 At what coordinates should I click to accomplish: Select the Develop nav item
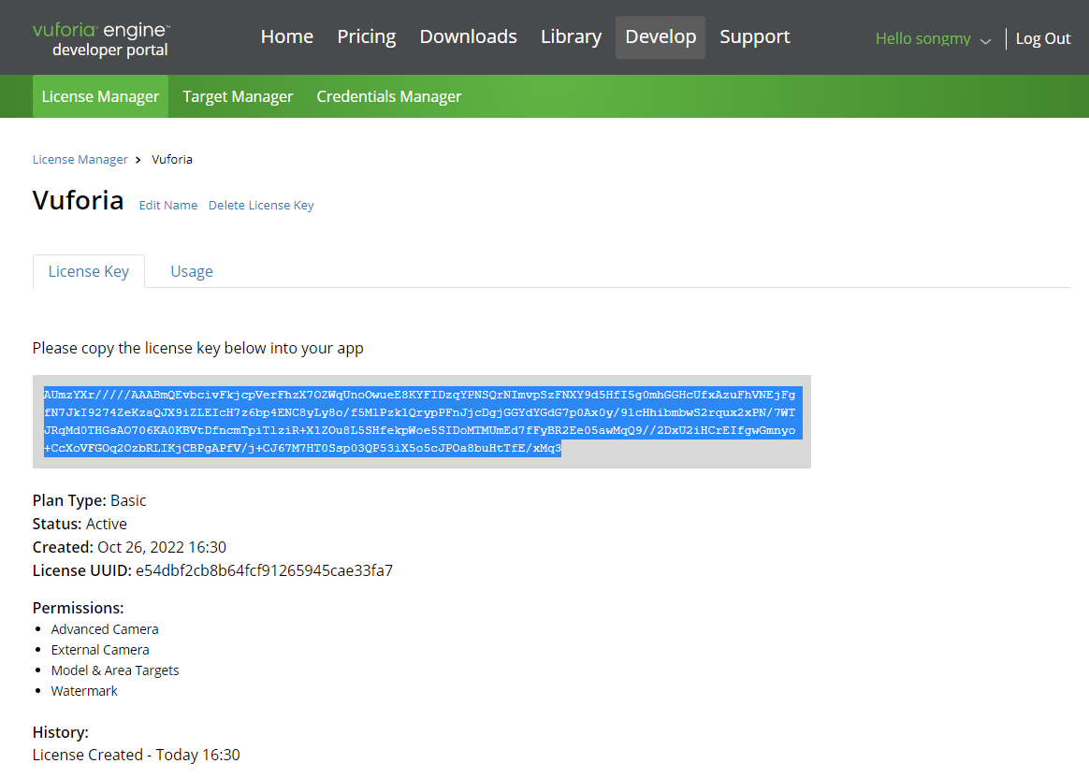[x=661, y=36]
